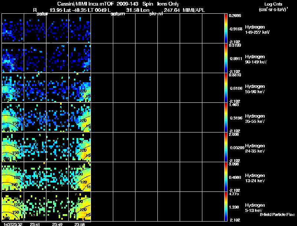297x226 pixels.
Task: Click the 0.8911 colorbar value
Action: click(x=236, y=59)
